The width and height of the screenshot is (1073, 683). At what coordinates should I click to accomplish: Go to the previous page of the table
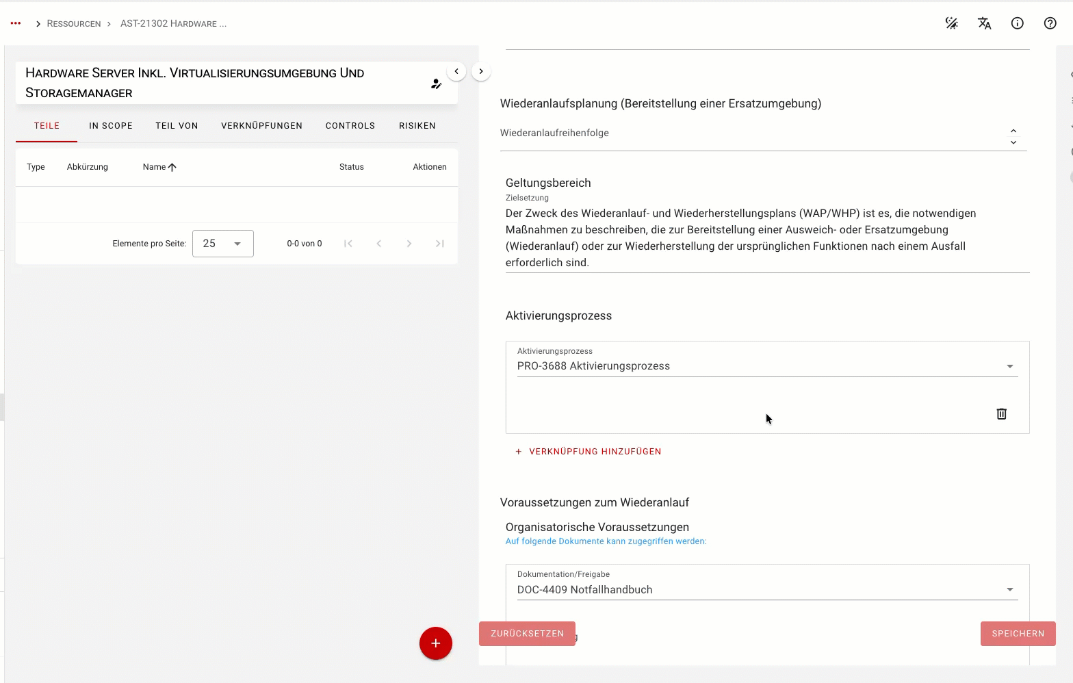pos(379,244)
